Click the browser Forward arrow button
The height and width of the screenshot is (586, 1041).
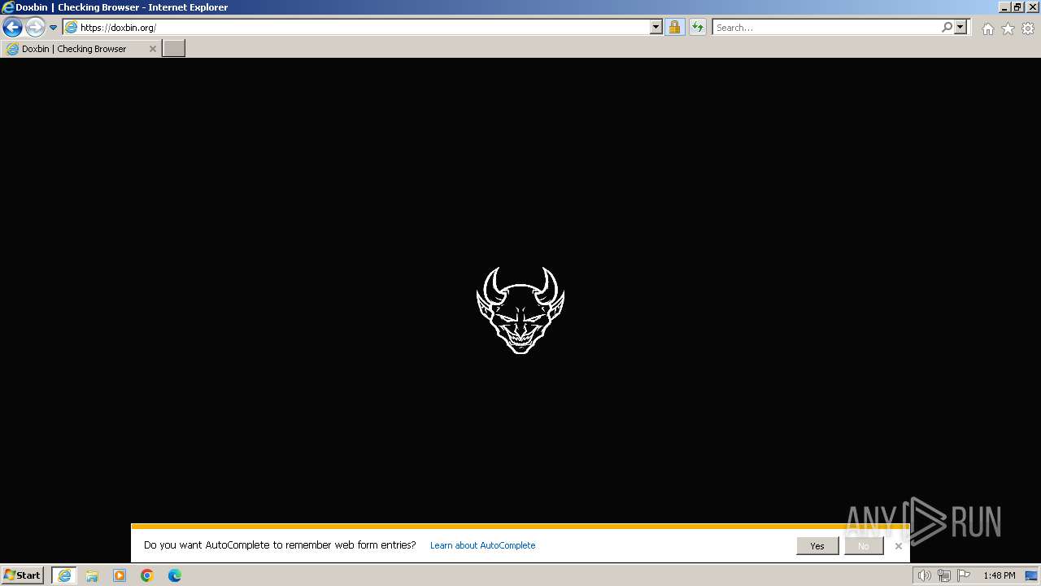[34, 27]
